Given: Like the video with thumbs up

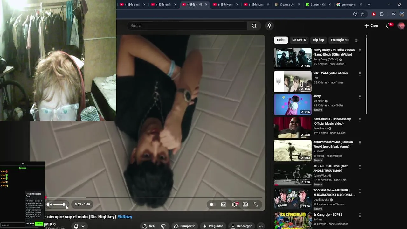Looking at the screenshot, I should (148, 226).
